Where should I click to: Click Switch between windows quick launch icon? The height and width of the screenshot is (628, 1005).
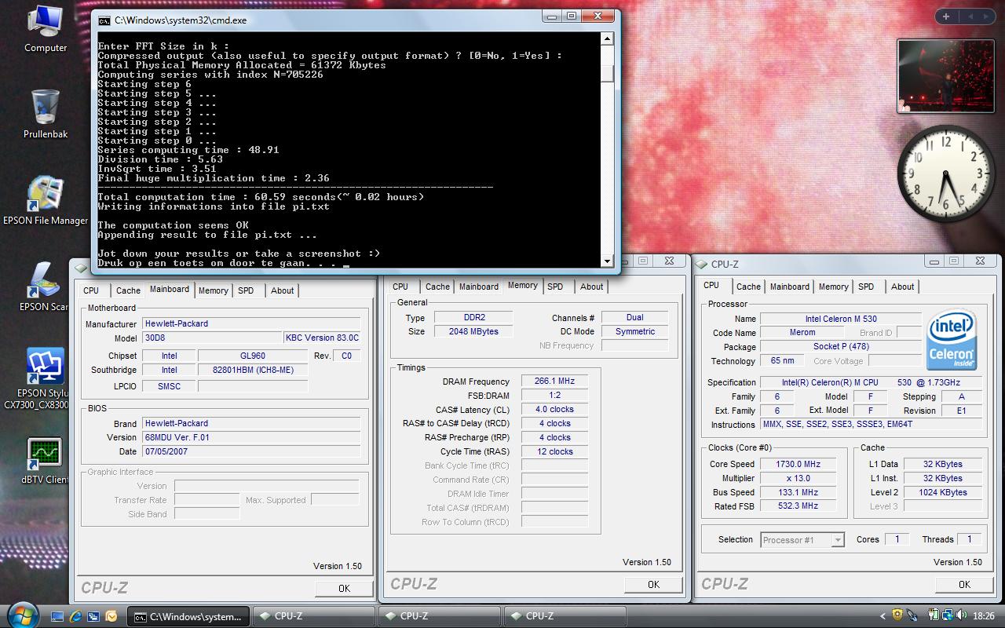click(93, 616)
